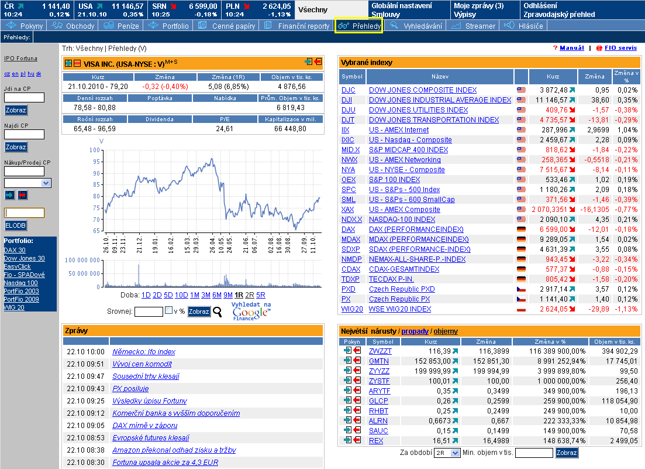Screen dimensions: 645x469
Task: Open the 'Německo: Ifo index' news item
Action: [x=144, y=352]
